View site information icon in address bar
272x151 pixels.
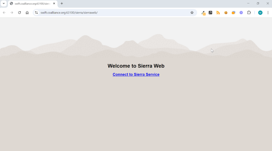36,13
